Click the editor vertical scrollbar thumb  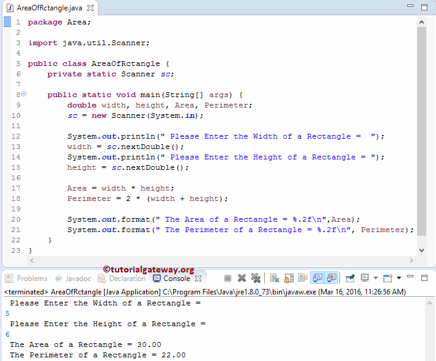point(421,131)
